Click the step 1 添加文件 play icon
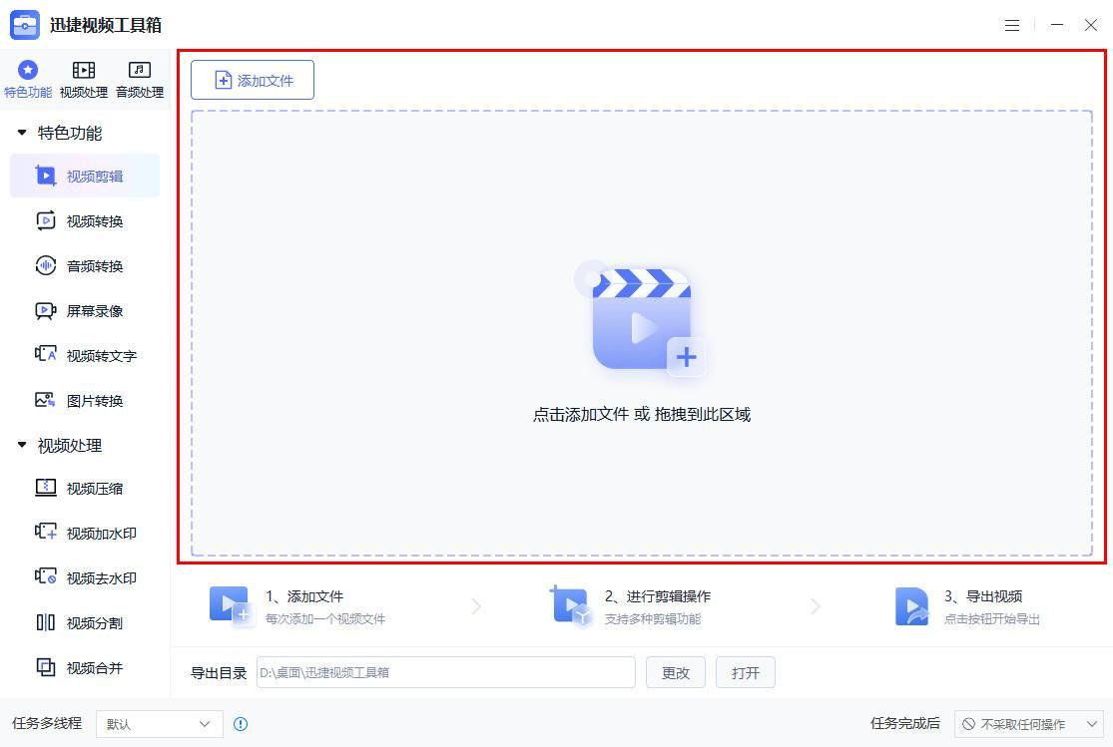Viewport: 1113px width, 747px height. point(230,605)
